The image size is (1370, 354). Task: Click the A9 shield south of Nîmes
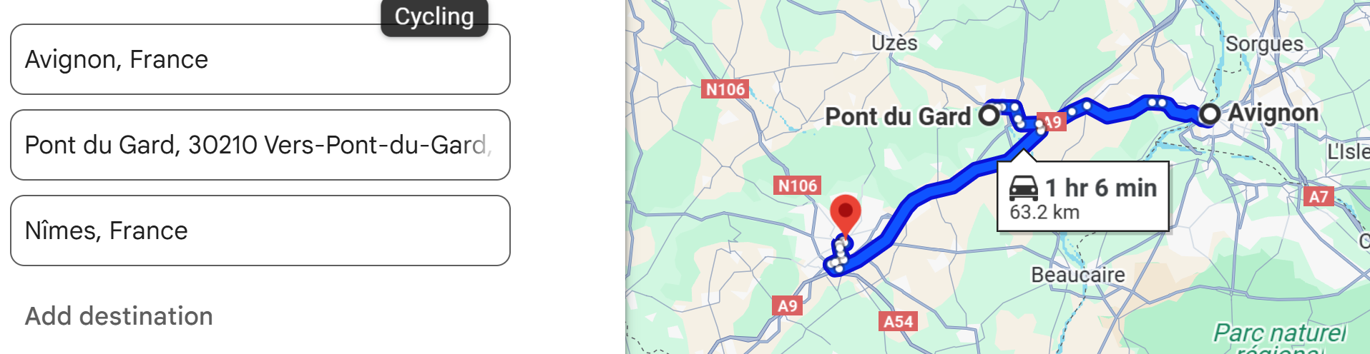(x=788, y=305)
